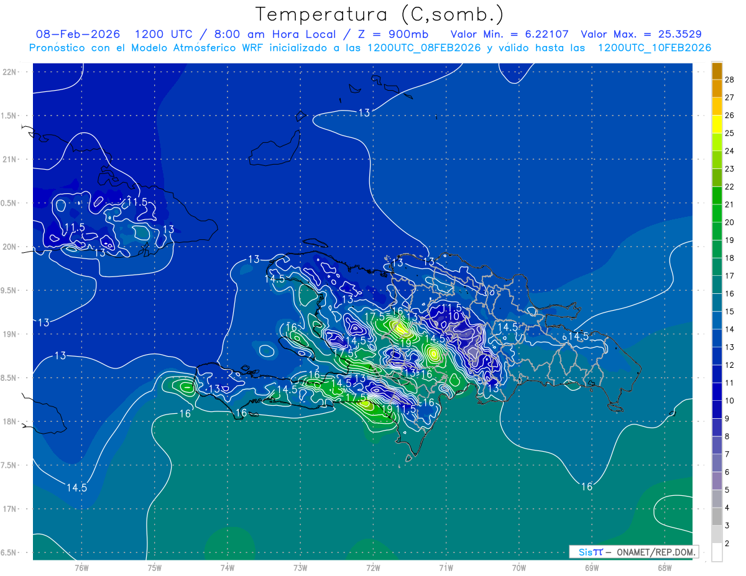Screen dimensions: 746x576
Task: Click the longitude axis label '69W'
Action: (592, 567)
